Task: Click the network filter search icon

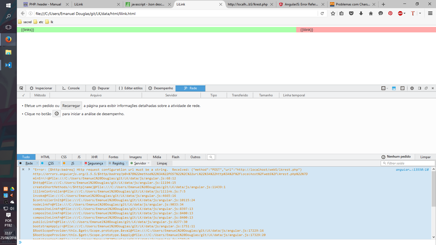Action: [x=211, y=157]
